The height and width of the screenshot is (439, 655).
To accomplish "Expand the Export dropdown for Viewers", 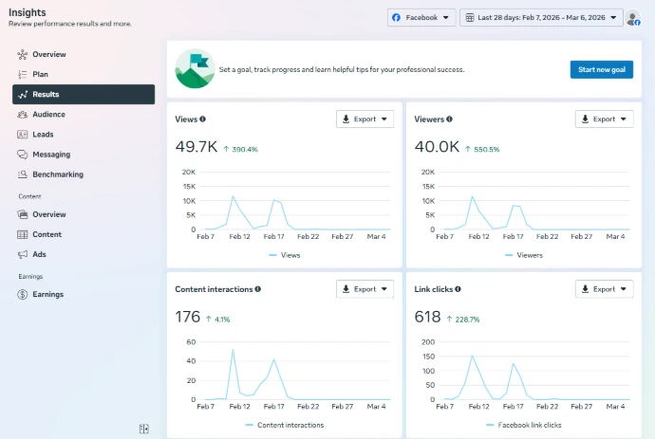I will (x=604, y=119).
